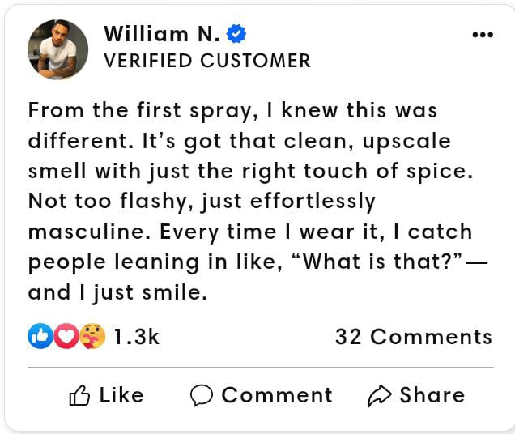515x434 pixels.
Task: Click the red heart reaction icon
Action: pyautogui.click(x=66, y=337)
